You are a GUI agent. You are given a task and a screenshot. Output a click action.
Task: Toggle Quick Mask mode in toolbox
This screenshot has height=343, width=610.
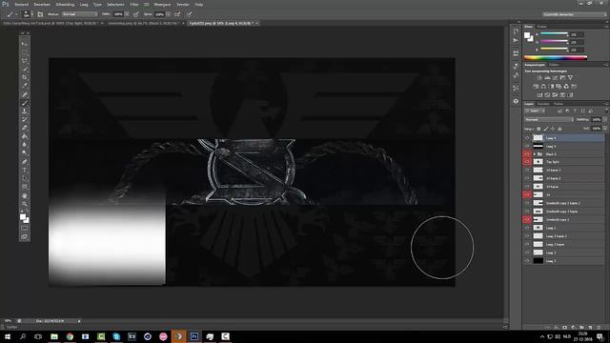pyautogui.click(x=25, y=228)
